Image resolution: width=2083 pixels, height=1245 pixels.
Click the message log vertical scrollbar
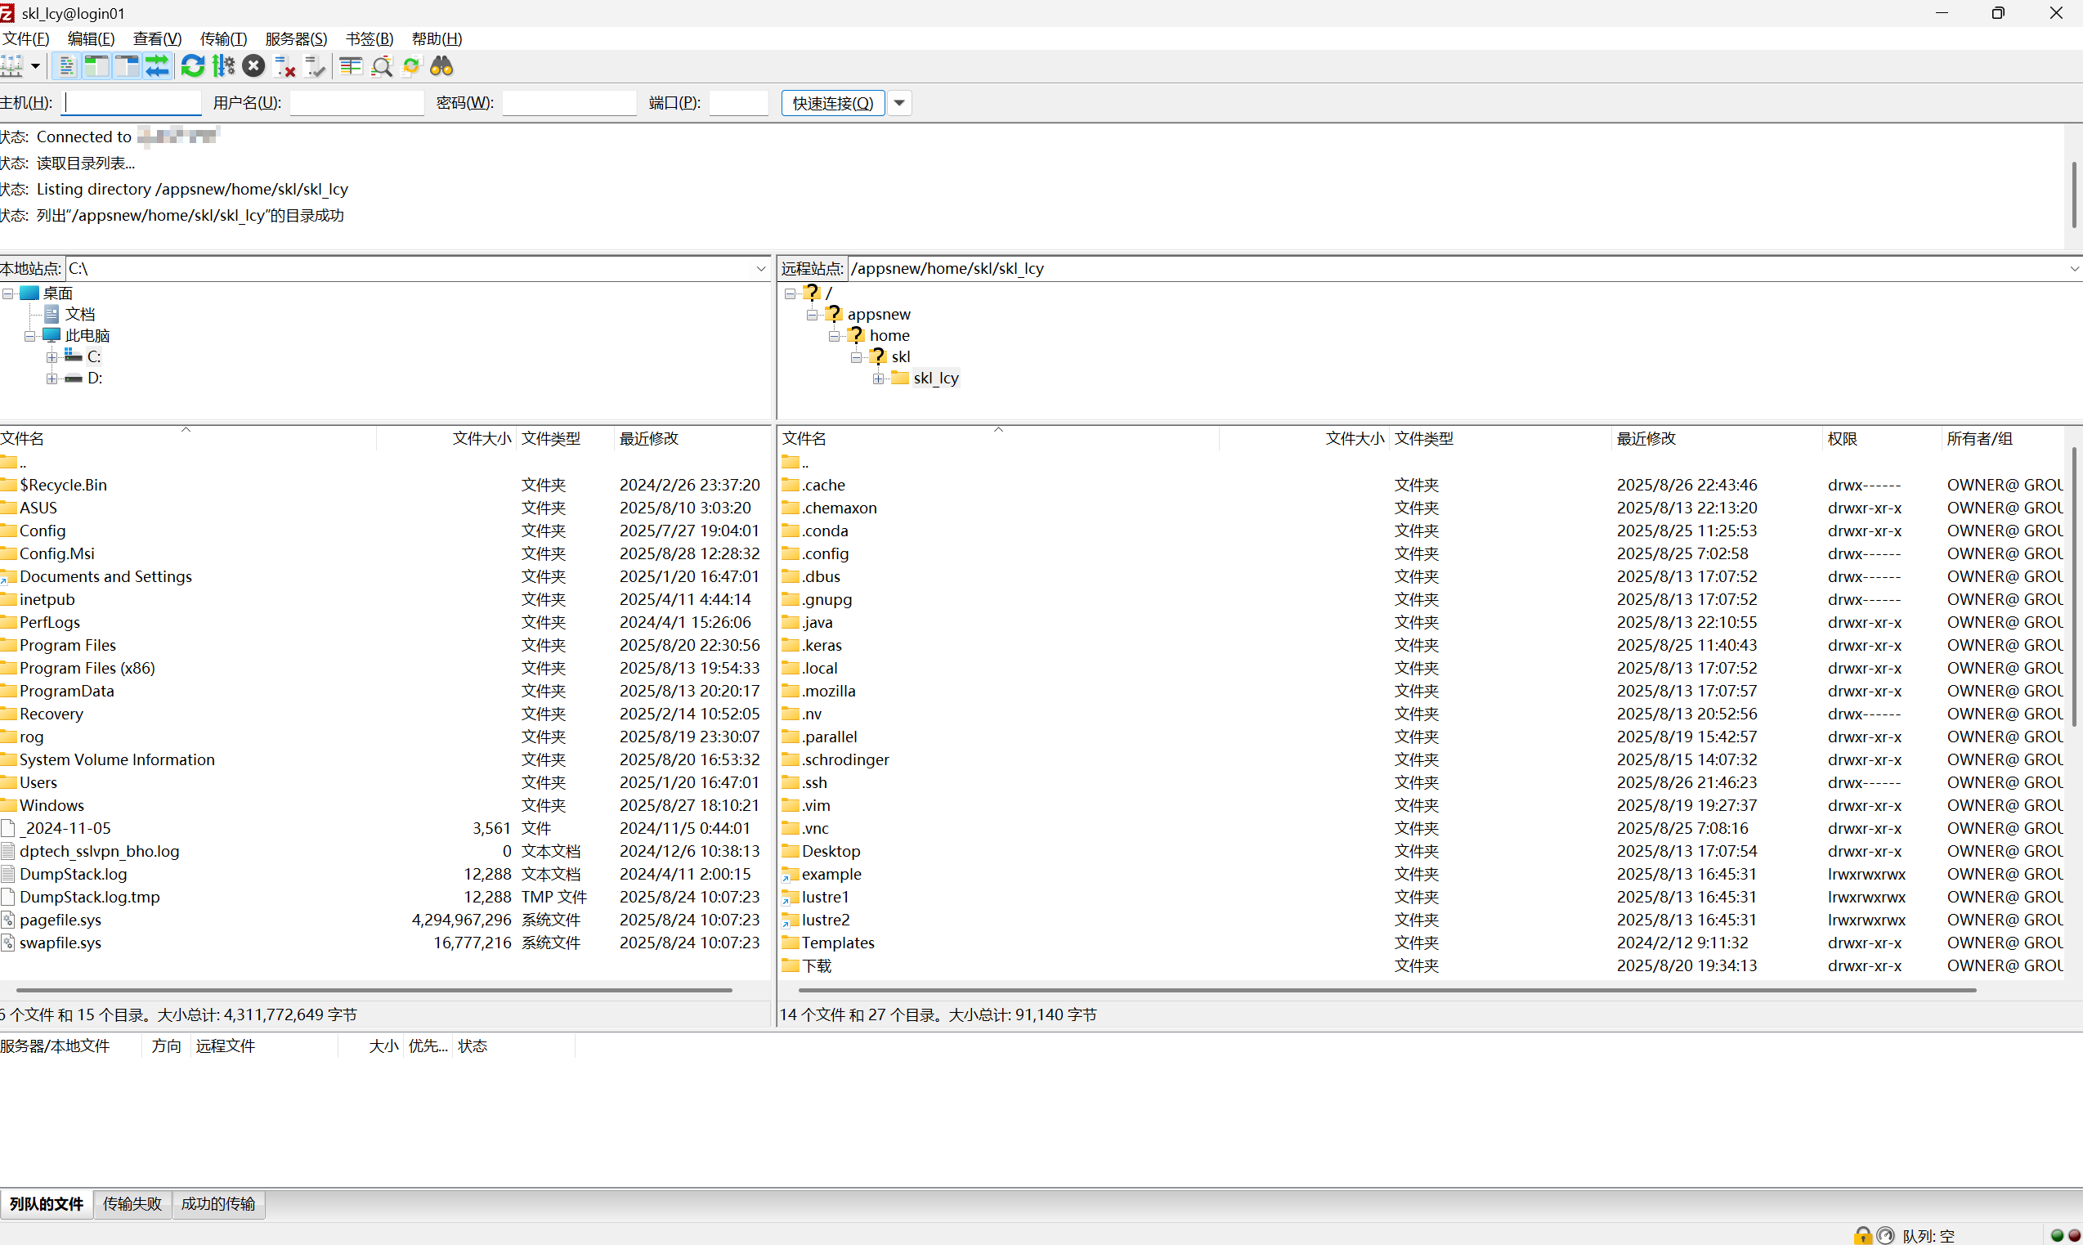2073,195
